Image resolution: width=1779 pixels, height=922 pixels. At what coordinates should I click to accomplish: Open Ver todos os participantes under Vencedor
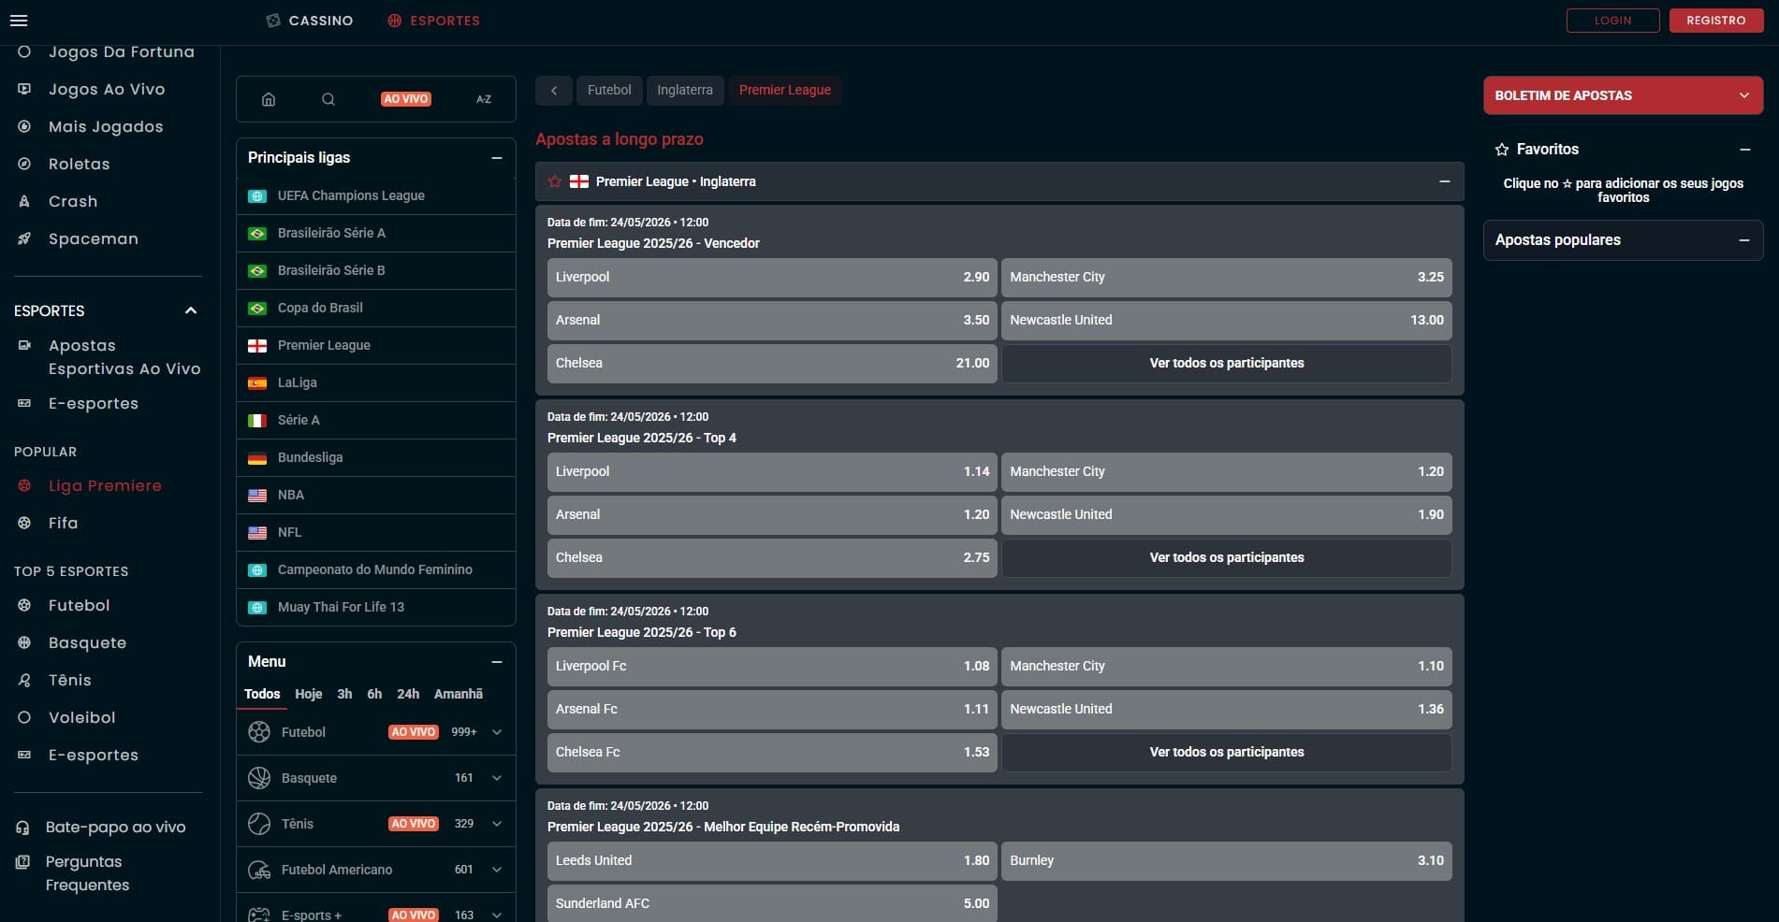click(x=1227, y=364)
